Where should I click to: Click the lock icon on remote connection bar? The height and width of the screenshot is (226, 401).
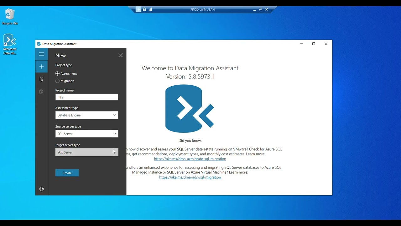144,9
